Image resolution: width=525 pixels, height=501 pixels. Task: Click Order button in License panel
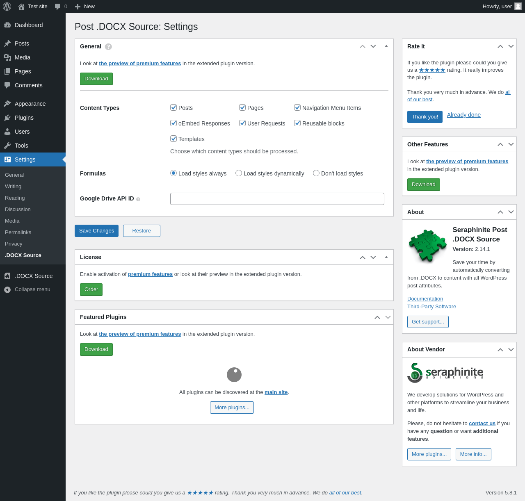coord(91,289)
